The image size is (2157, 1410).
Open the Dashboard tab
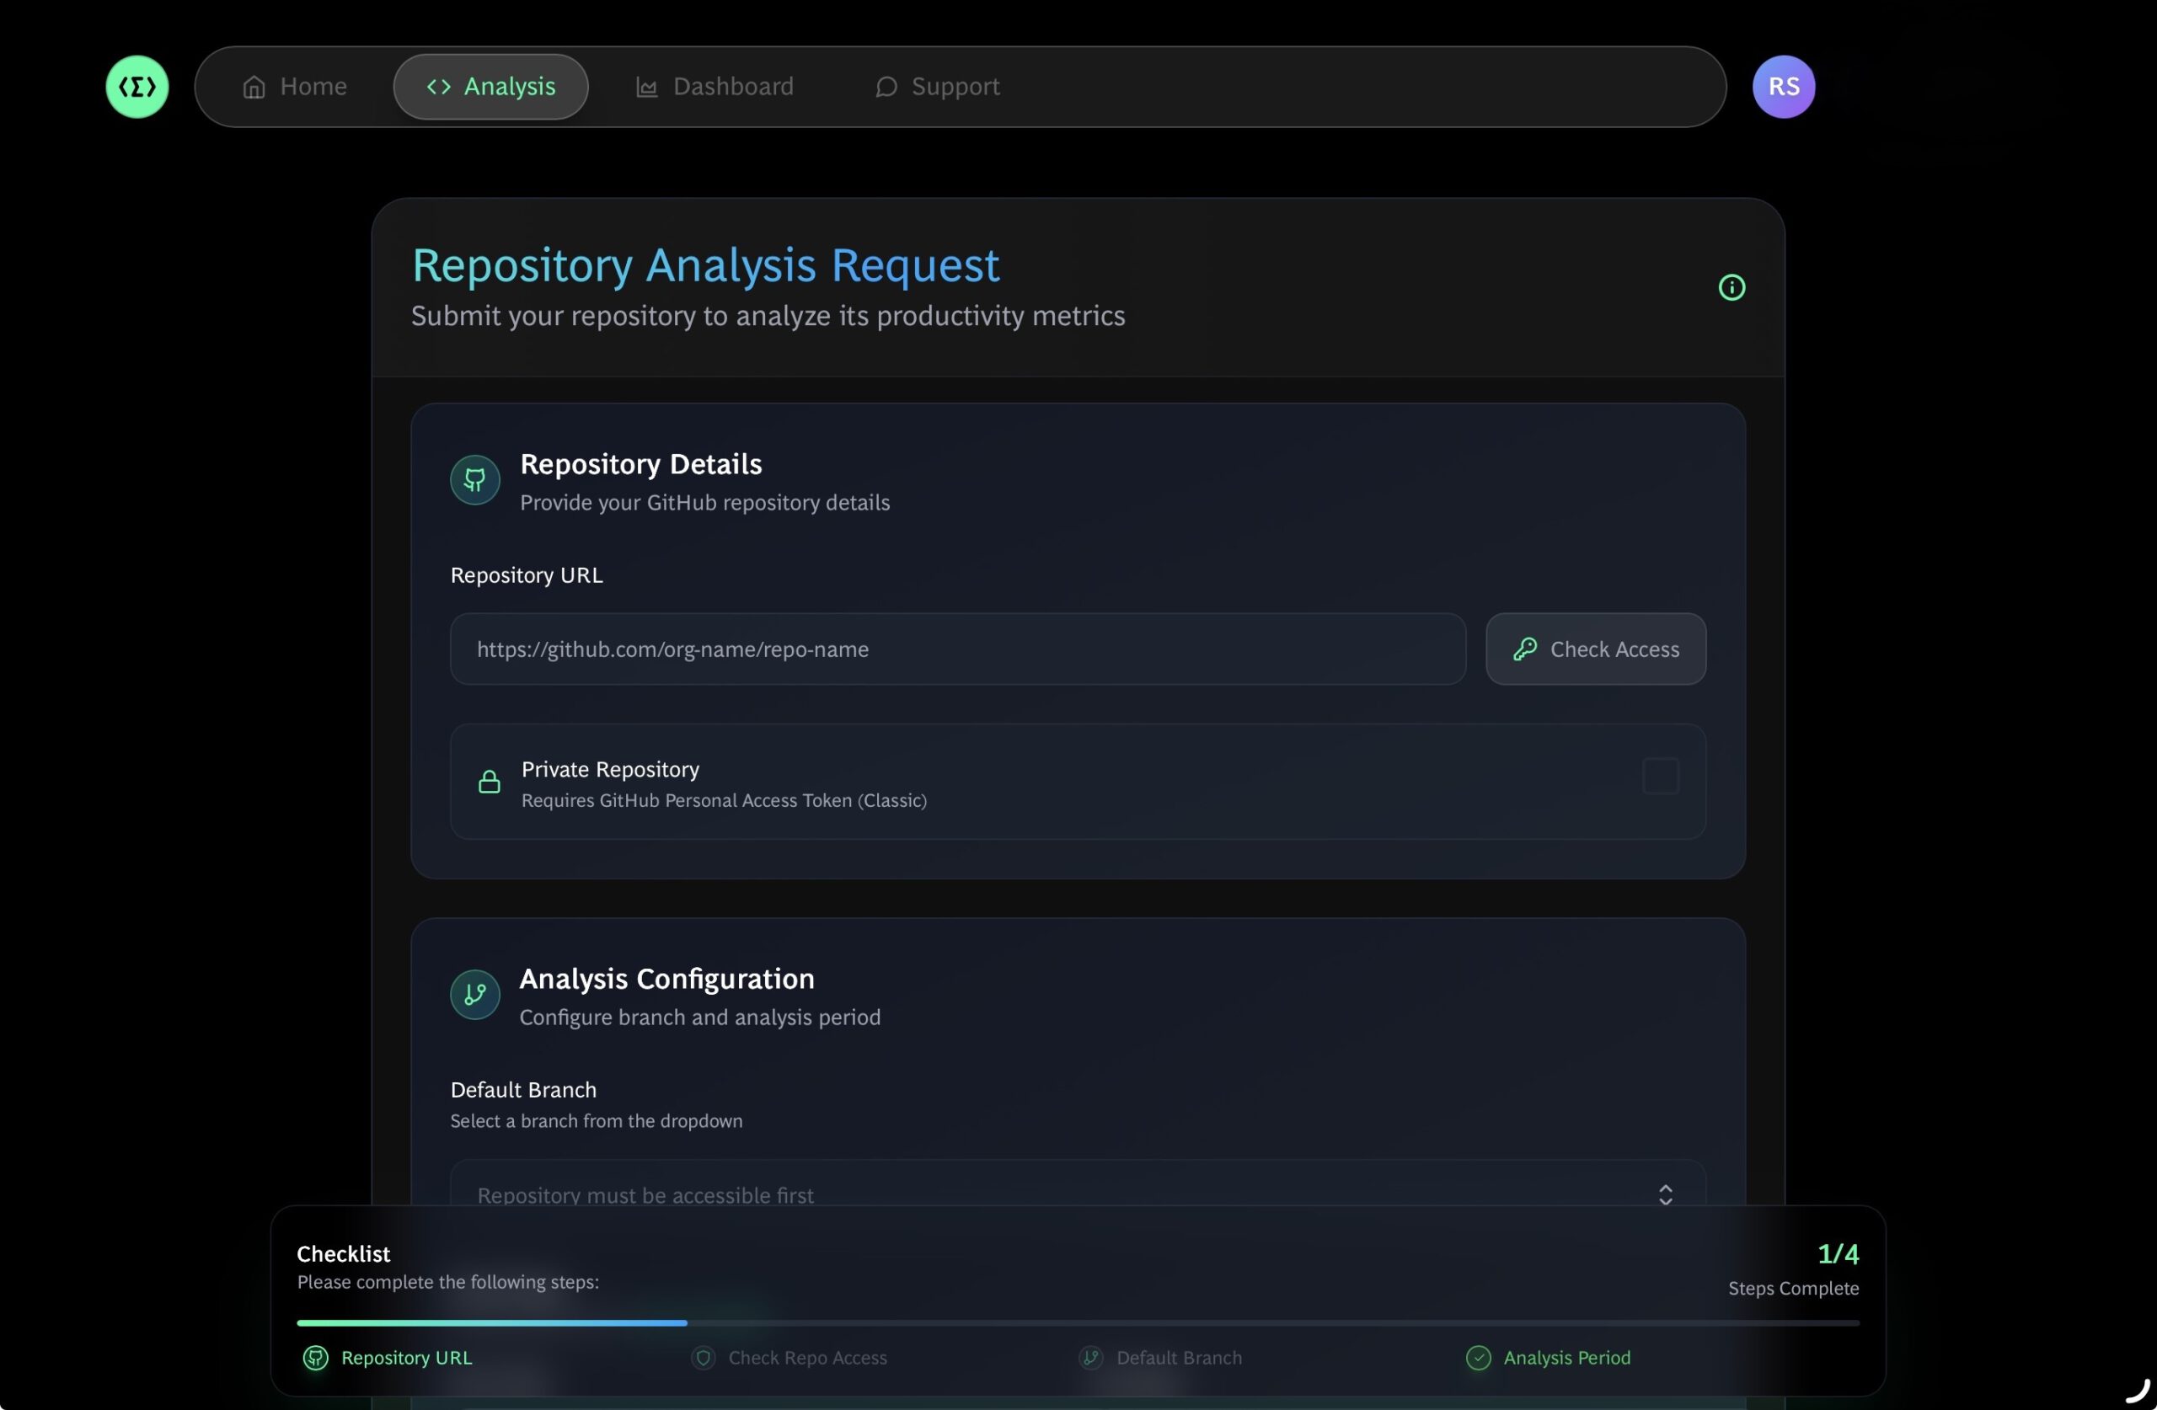(715, 87)
